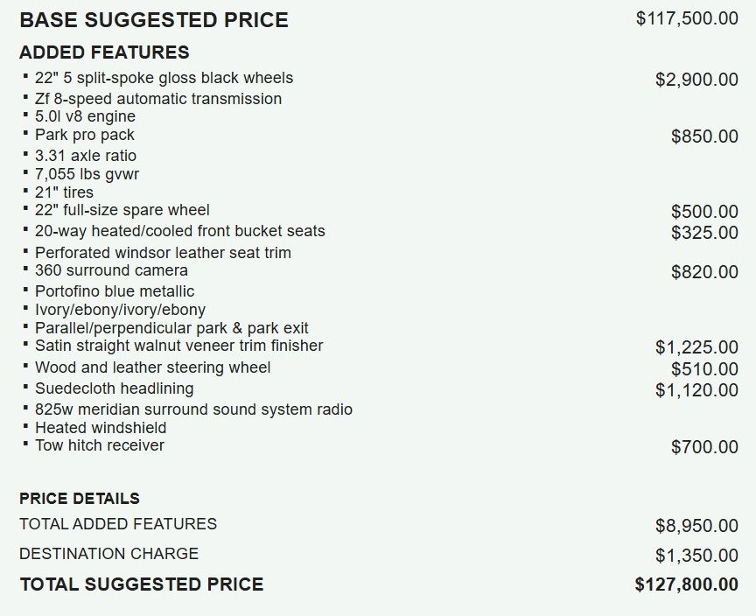This screenshot has width=756, height=616.
Task: Select the $117,500.00 base price amount
Action: (x=687, y=18)
